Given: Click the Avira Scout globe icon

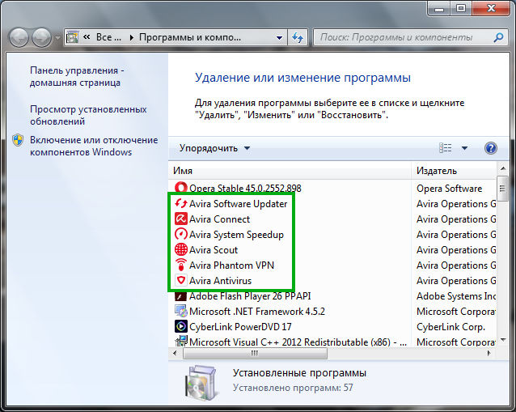Looking at the screenshot, I should click(x=180, y=249).
